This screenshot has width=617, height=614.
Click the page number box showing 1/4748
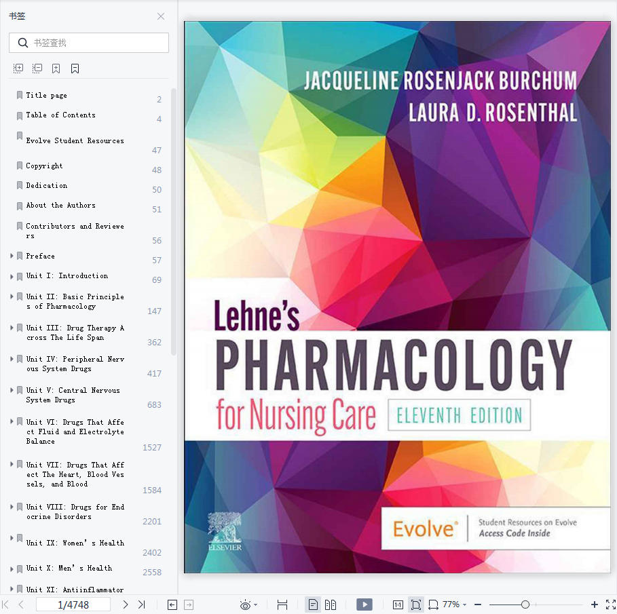[73, 605]
